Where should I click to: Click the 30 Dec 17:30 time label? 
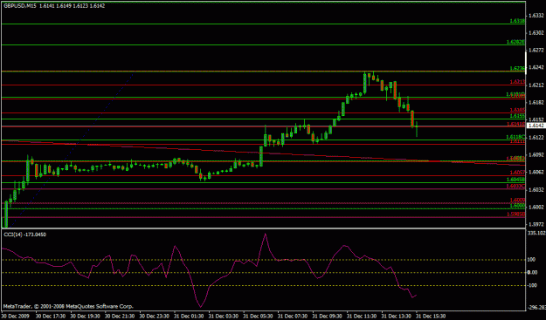coord(51,317)
